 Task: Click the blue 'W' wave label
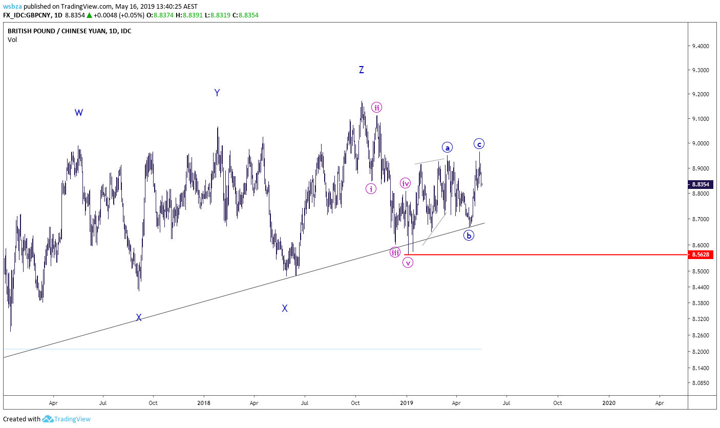(x=78, y=113)
